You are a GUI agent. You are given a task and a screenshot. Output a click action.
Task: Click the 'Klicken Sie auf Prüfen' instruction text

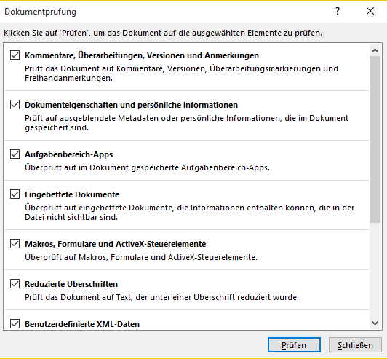163,33
